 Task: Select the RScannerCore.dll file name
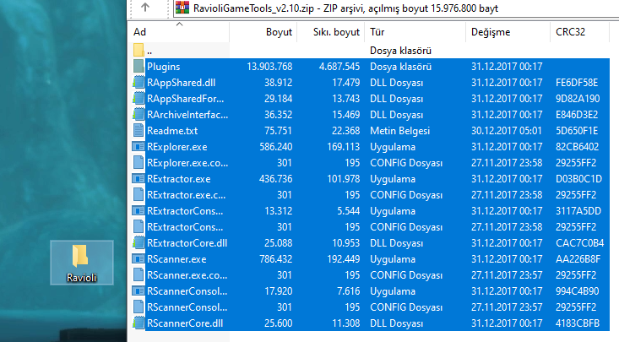185,323
